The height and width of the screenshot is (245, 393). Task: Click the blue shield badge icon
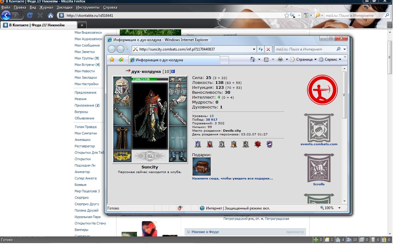(198, 144)
